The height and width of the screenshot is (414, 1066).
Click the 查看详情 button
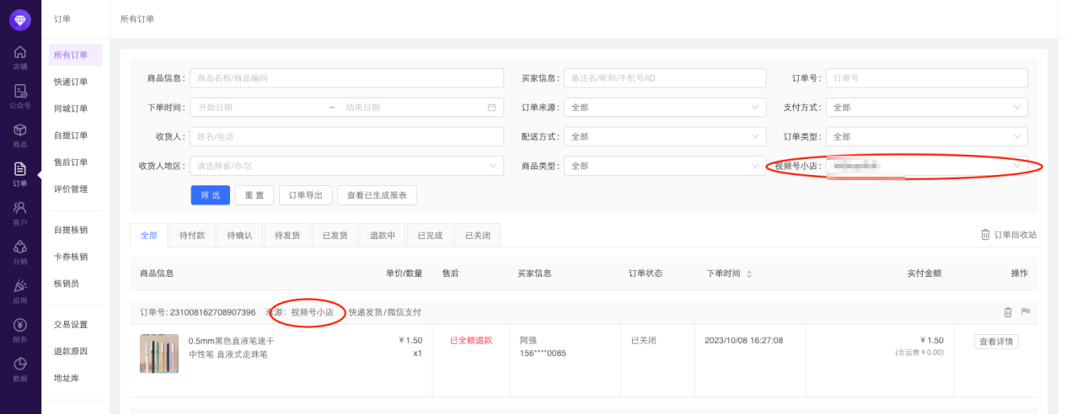[996, 342]
